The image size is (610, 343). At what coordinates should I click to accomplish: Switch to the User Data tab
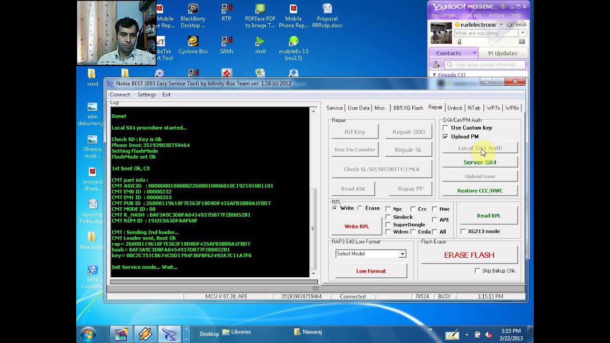358,108
